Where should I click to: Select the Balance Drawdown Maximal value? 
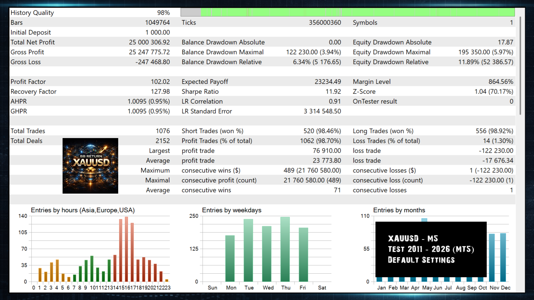tap(314, 52)
